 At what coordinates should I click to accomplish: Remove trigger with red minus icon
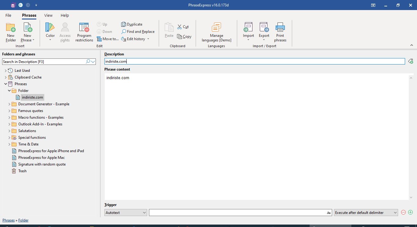403,212
